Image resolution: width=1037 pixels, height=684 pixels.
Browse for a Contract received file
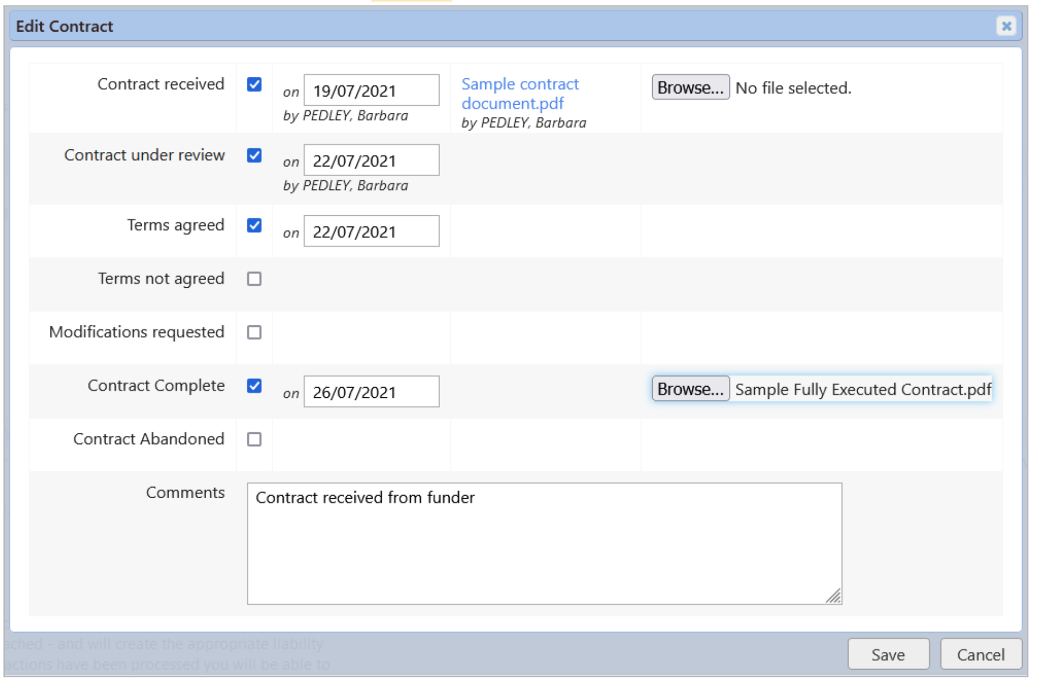click(x=690, y=88)
